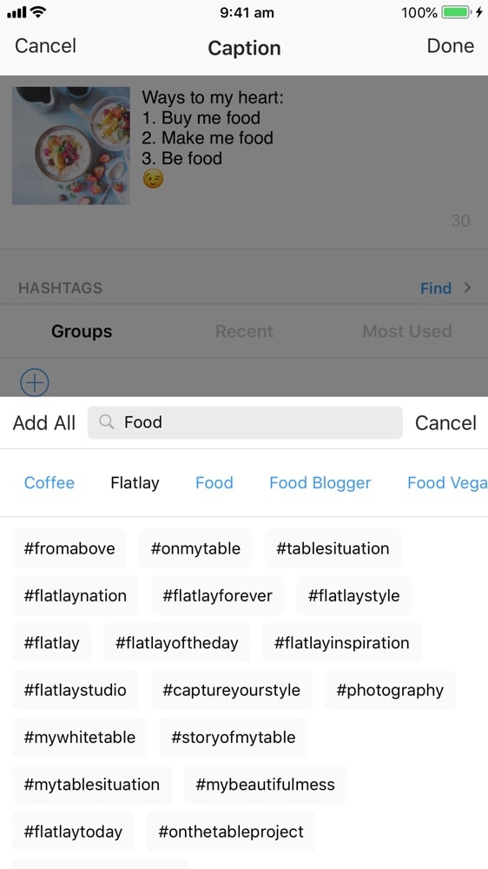Select the Food Blogger hashtag group

click(320, 482)
